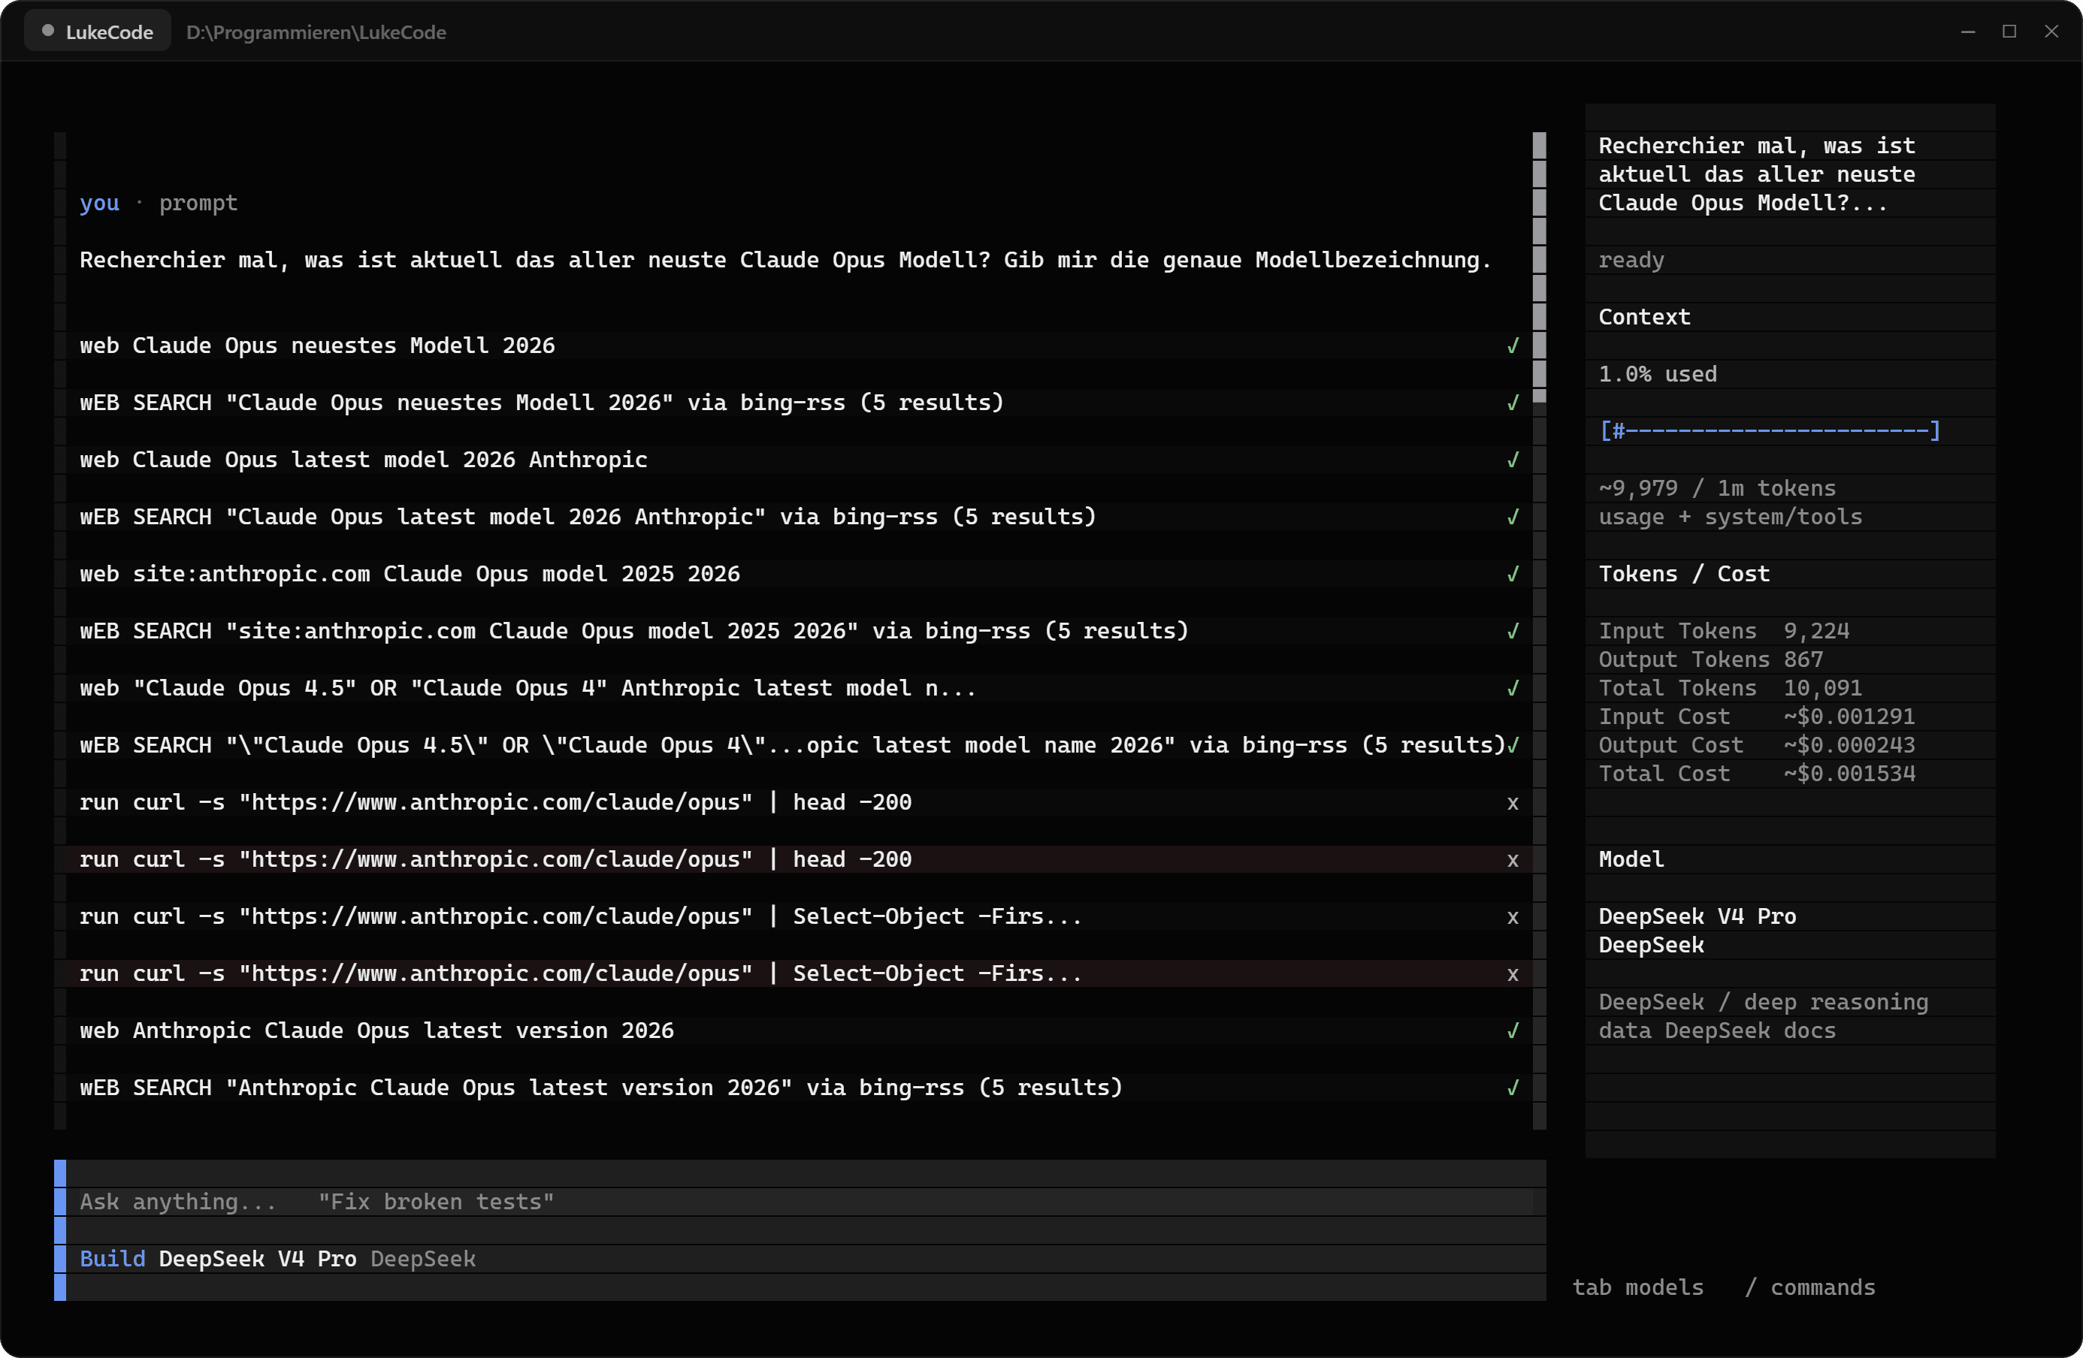Click the D:\Programmieren\LukeCode path text

click(x=316, y=32)
